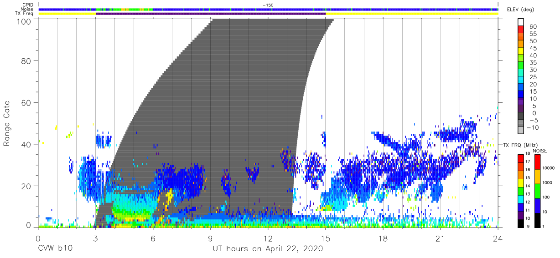Click the ELEV legend value '60'
560x258 pixels.
pyautogui.click(x=533, y=27)
